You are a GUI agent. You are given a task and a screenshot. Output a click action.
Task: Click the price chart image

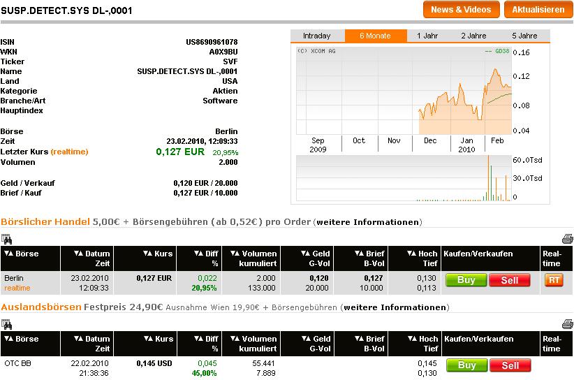pyautogui.click(x=404, y=91)
